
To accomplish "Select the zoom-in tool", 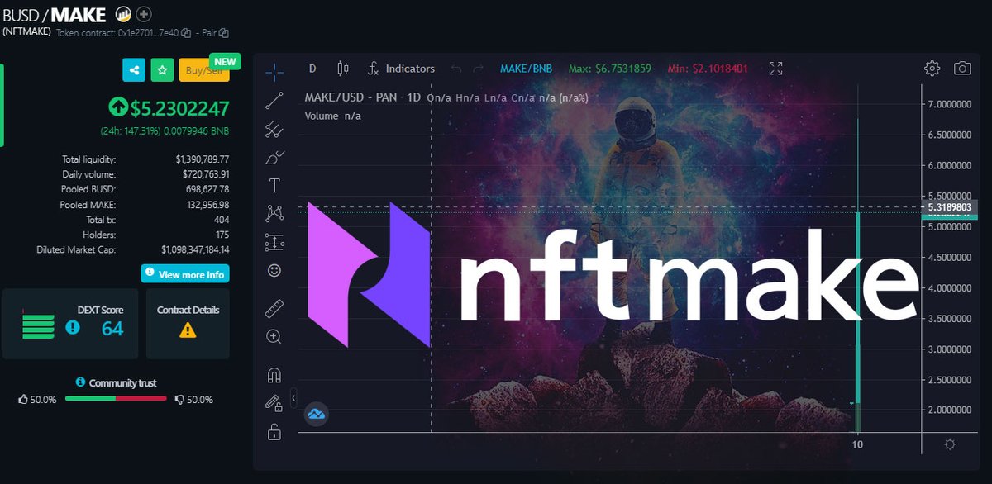I will (x=274, y=336).
